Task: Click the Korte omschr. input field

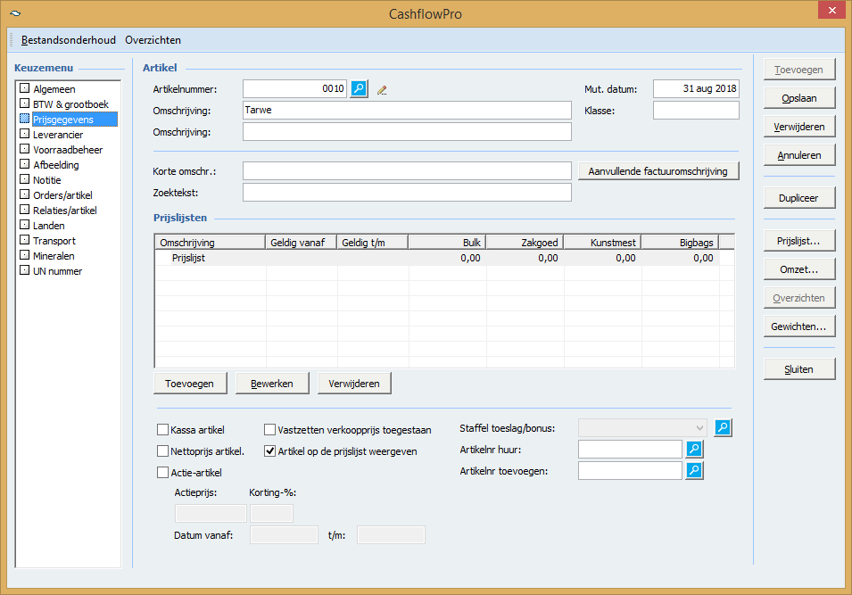Action: (407, 170)
